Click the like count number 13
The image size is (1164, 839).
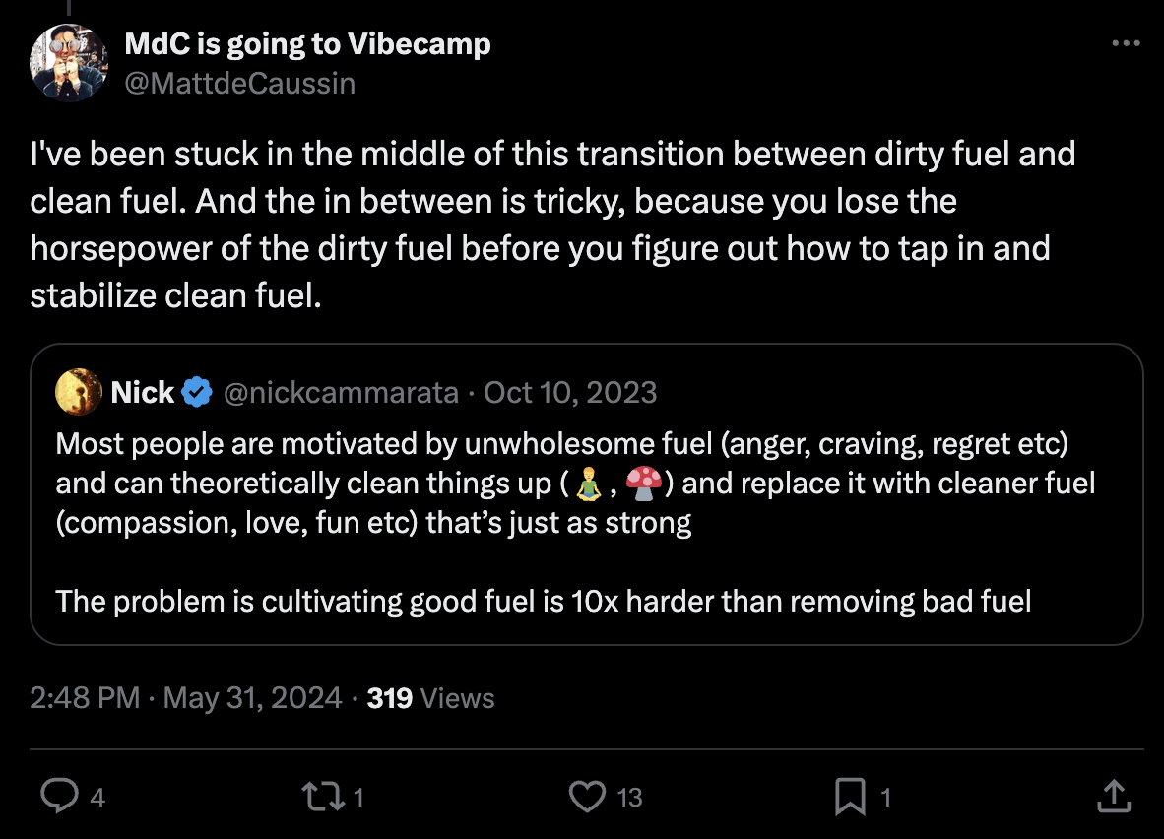[629, 797]
